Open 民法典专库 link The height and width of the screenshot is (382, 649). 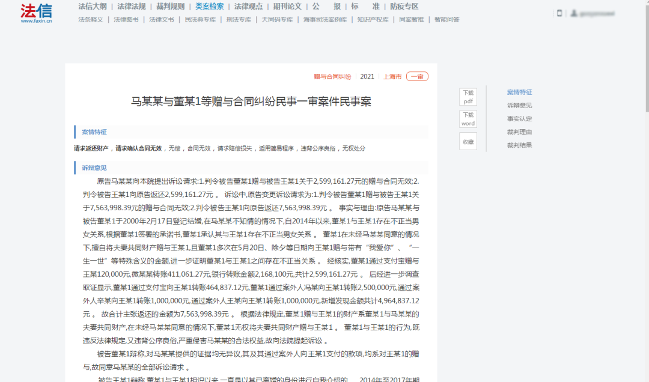(200, 19)
